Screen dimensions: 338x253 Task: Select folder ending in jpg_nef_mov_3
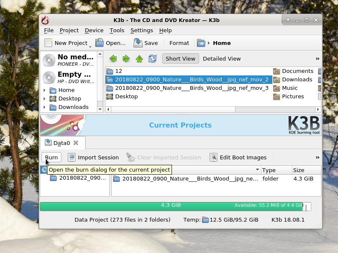[x=188, y=88]
